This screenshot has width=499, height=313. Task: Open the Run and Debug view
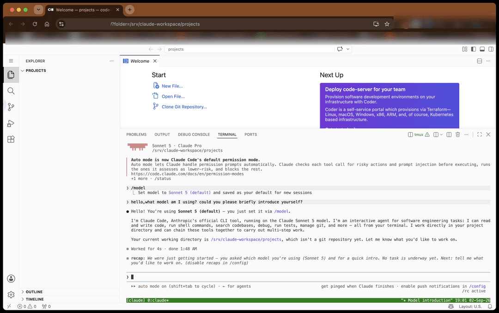11,124
